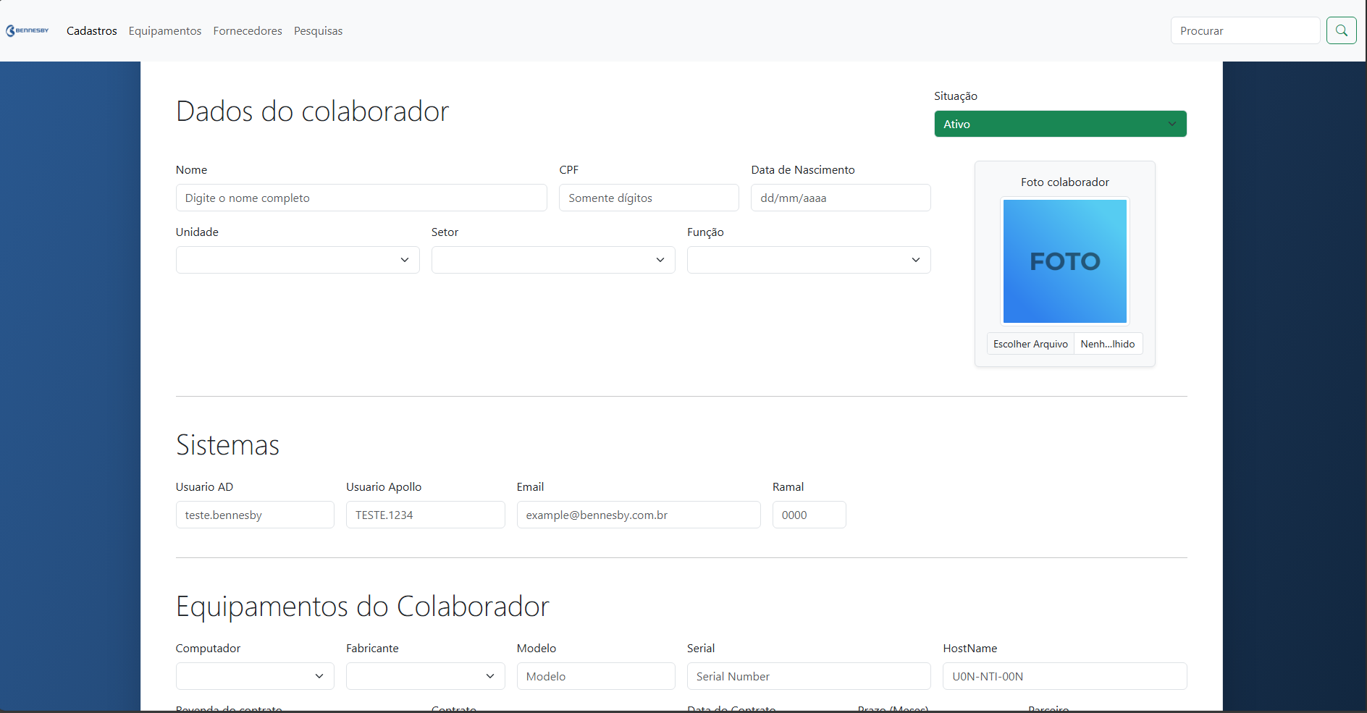This screenshot has width=1367, height=713.
Task: Click the Nome full name field
Action: click(361, 198)
